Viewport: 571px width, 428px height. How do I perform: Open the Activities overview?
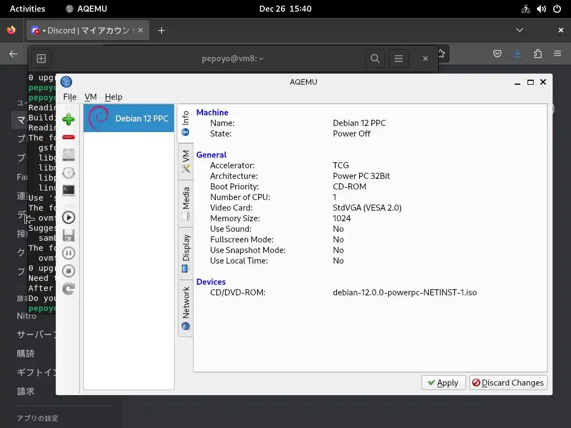coord(28,9)
